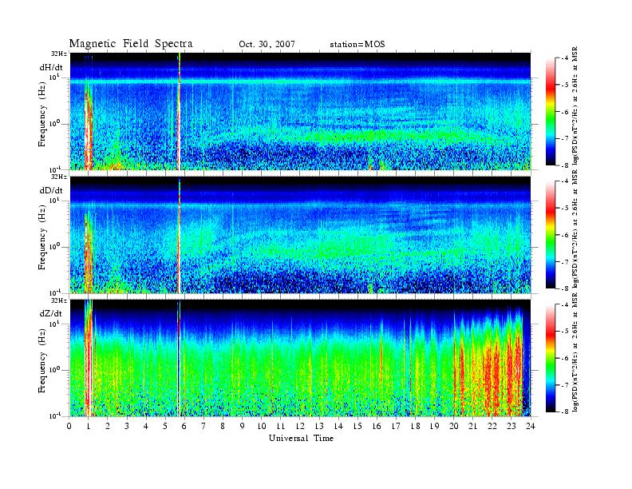The width and height of the screenshot is (632, 489).
Task: Click time axis tick label "0"
Action: click(69, 427)
